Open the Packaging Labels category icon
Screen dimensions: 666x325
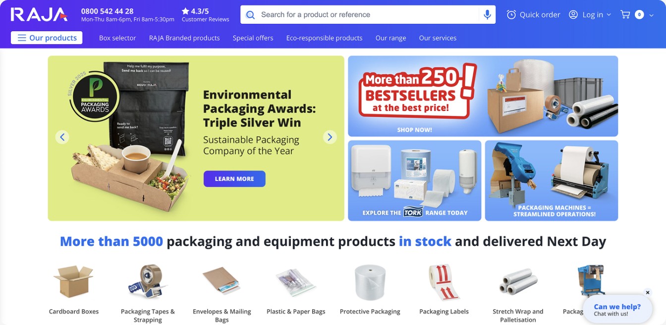point(444,282)
